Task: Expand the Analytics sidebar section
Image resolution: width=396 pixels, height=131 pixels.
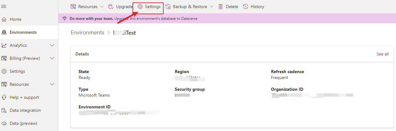Action: point(52,45)
